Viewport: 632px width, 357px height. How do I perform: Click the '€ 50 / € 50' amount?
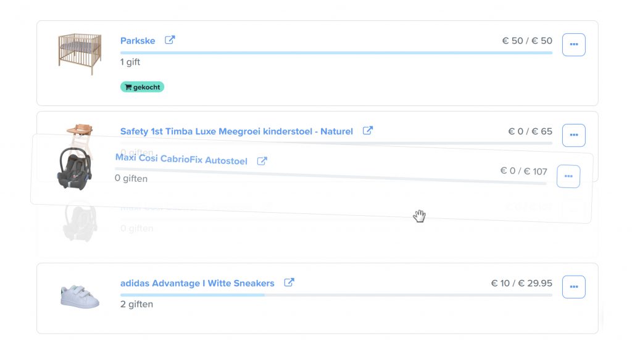click(x=527, y=41)
